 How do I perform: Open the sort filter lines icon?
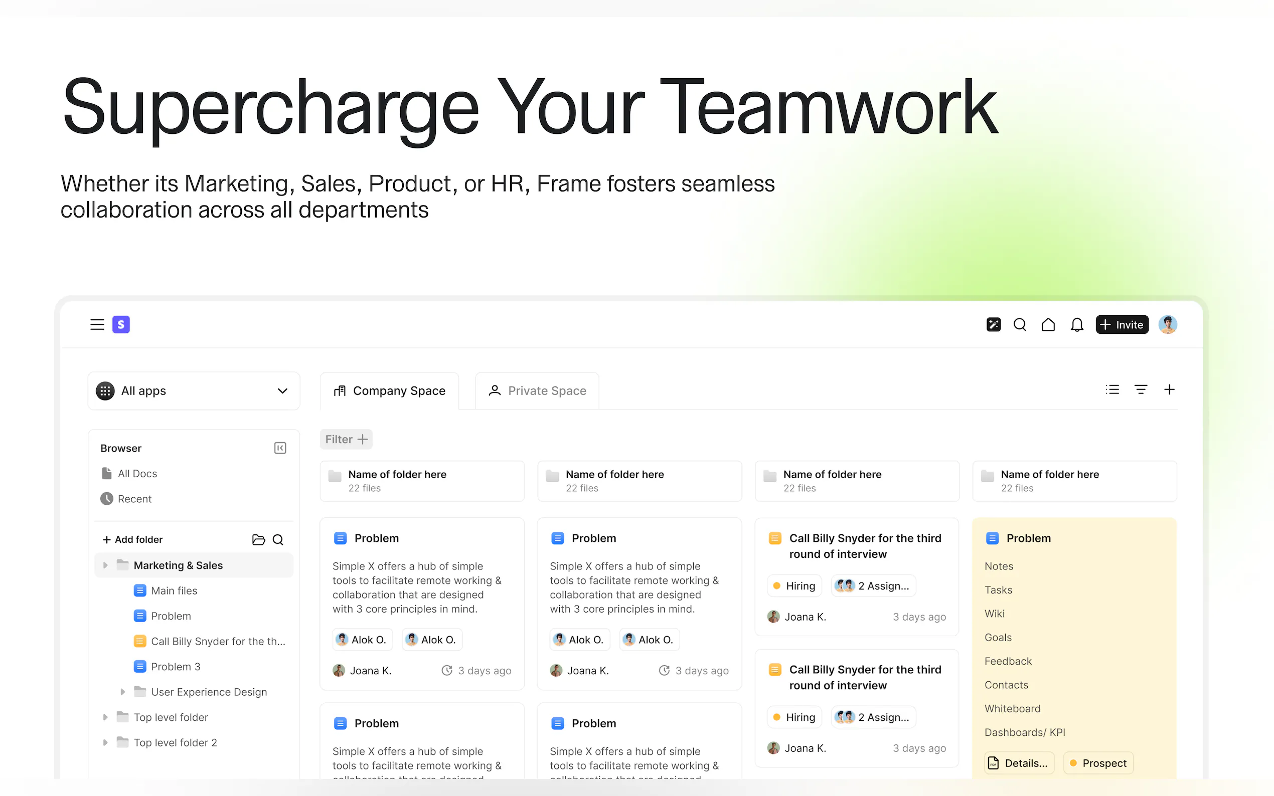point(1140,389)
